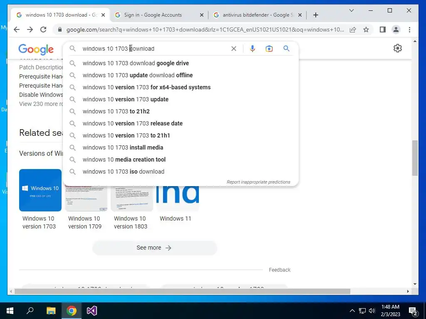Switch to the 'antivirus bitdefender' tab
Image resolution: width=426 pixels, height=319 pixels.
258,15
